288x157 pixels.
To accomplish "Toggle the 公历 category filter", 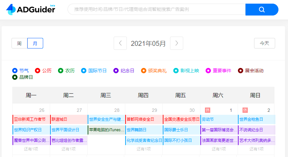I will 43,71.
